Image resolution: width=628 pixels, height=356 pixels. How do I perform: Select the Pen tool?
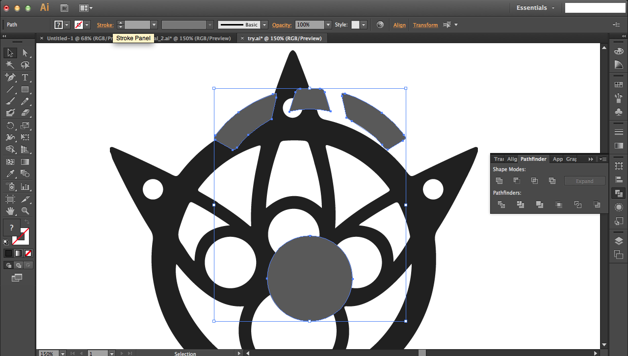pos(10,77)
